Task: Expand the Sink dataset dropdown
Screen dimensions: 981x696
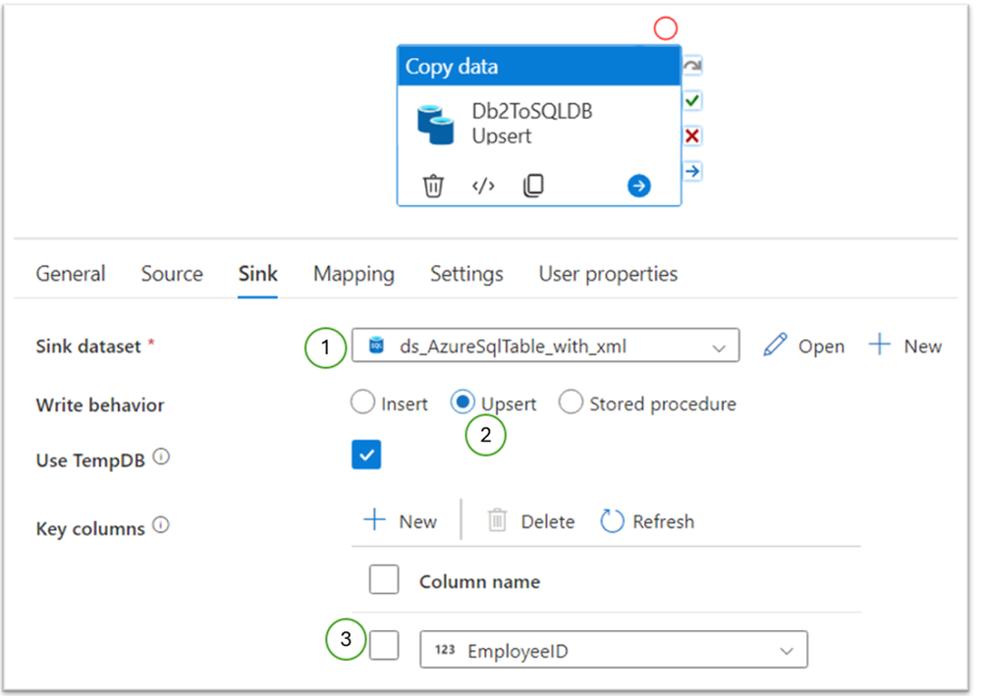Action: coord(546,346)
